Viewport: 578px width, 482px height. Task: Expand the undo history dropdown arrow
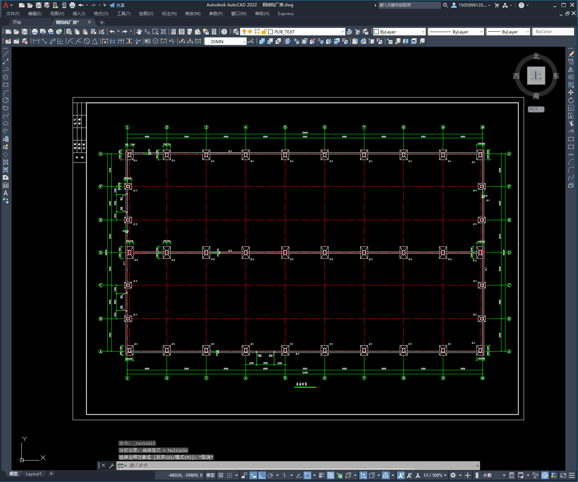coord(118,32)
